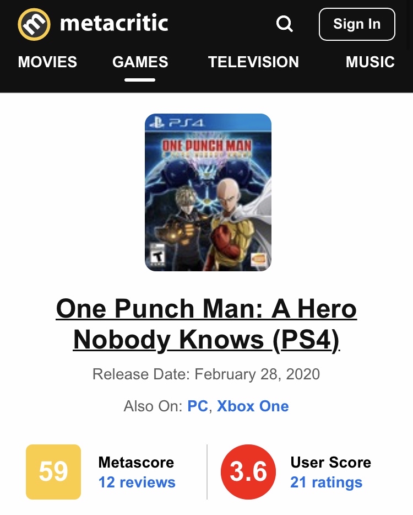Image resolution: width=413 pixels, height=515 pixels.
Task: Click the User Score label
Action: click(330, 463)
